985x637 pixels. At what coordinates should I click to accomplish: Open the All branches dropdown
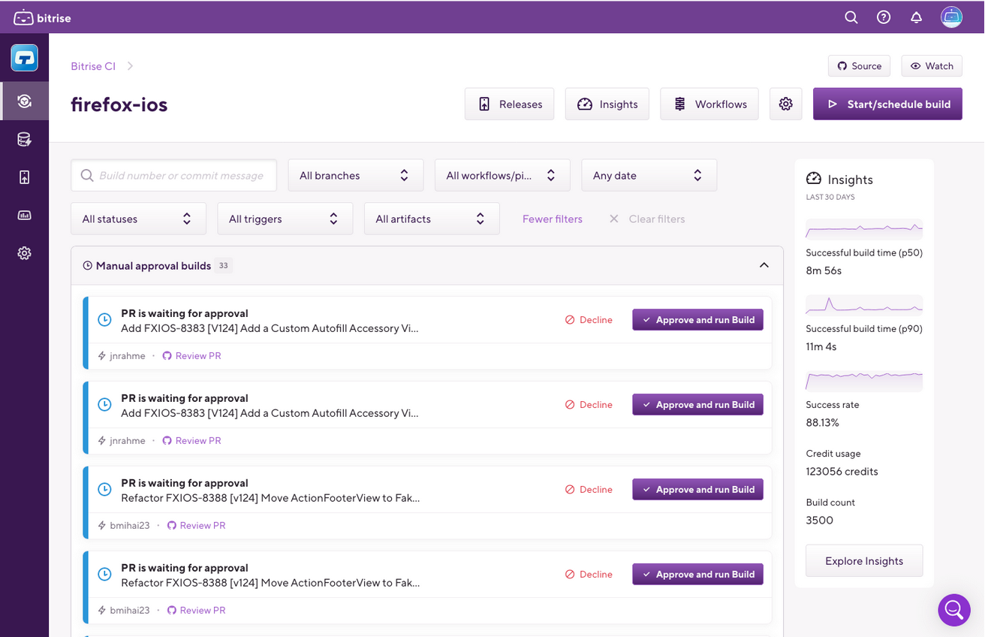(355, 174)
